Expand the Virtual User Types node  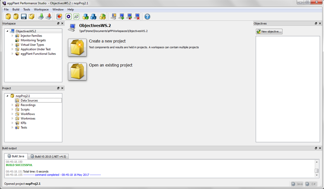13,45
